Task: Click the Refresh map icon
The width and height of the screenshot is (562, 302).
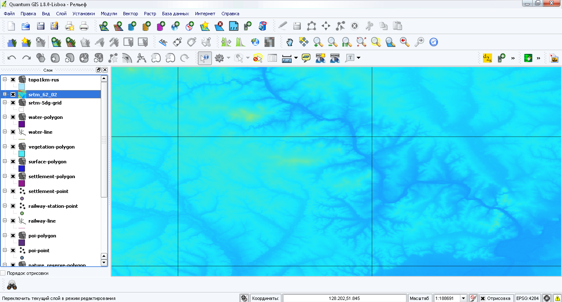Action: click(433, 42)
